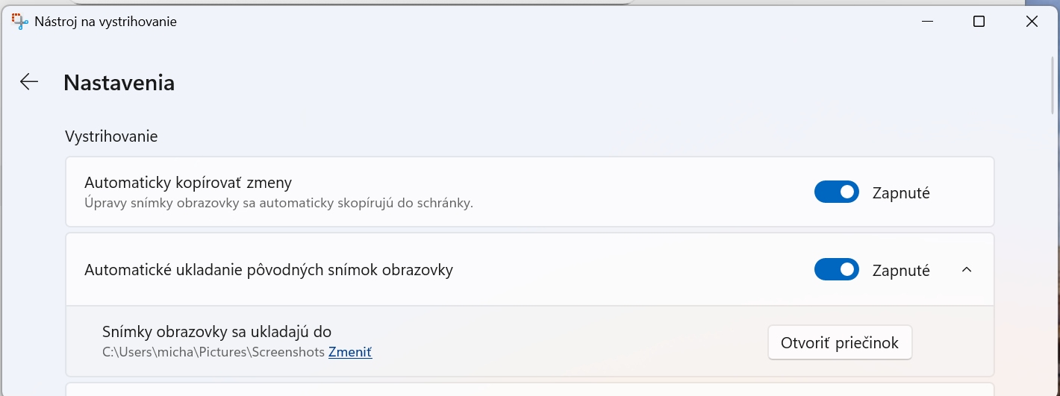Maximize the Nástroj na vystrihovanie window
Viewport: 1060px width, 396px height.
click(979, 22)
